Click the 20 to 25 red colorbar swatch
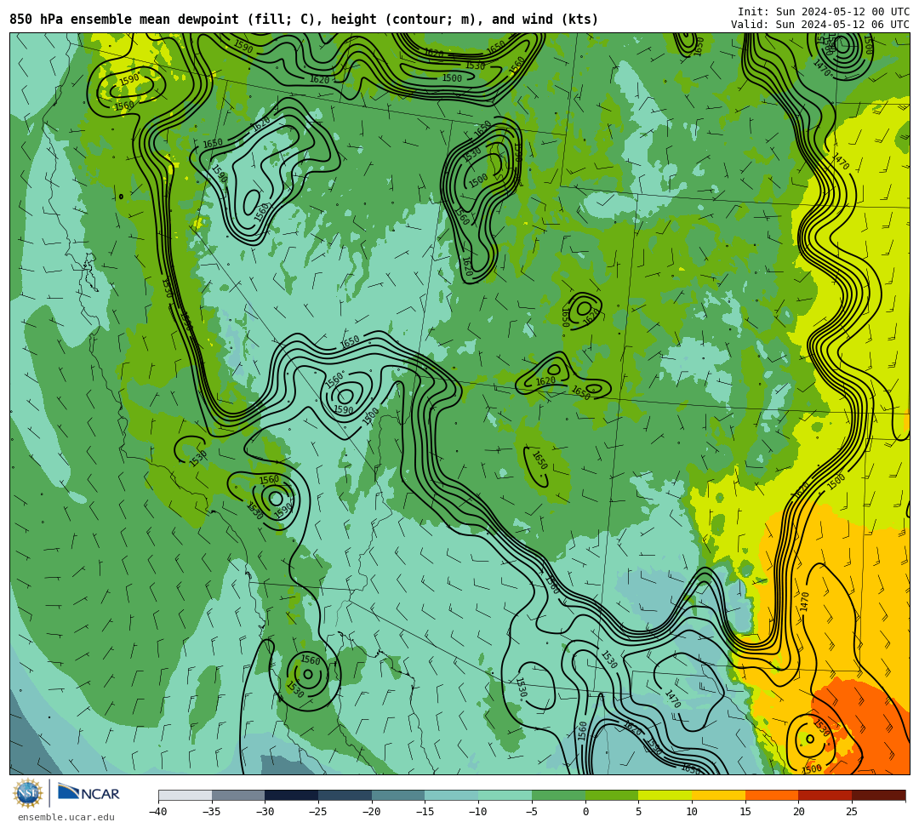919x828 pixels. pyautogui.click(x=825, y=795)
